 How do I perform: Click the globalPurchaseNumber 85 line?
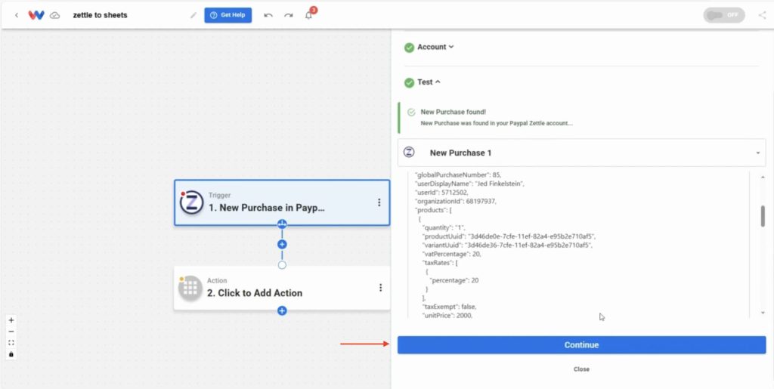458,174
